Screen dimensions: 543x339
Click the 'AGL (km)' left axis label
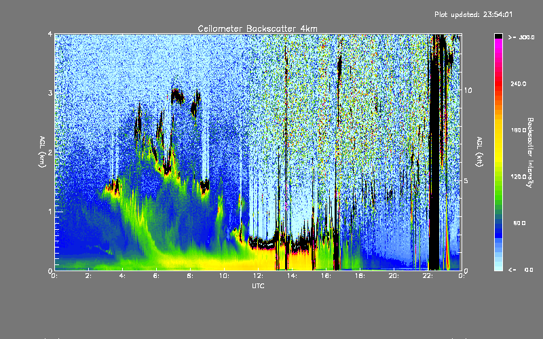[42, 152]
